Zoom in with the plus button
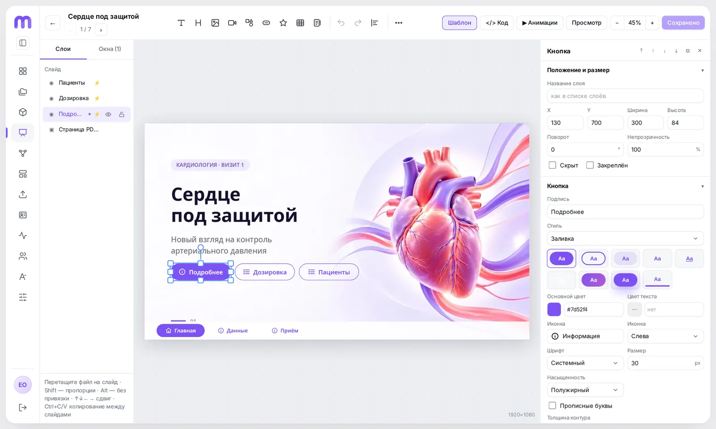The width and height of the screenshot is (716, 429). point(652,23)
